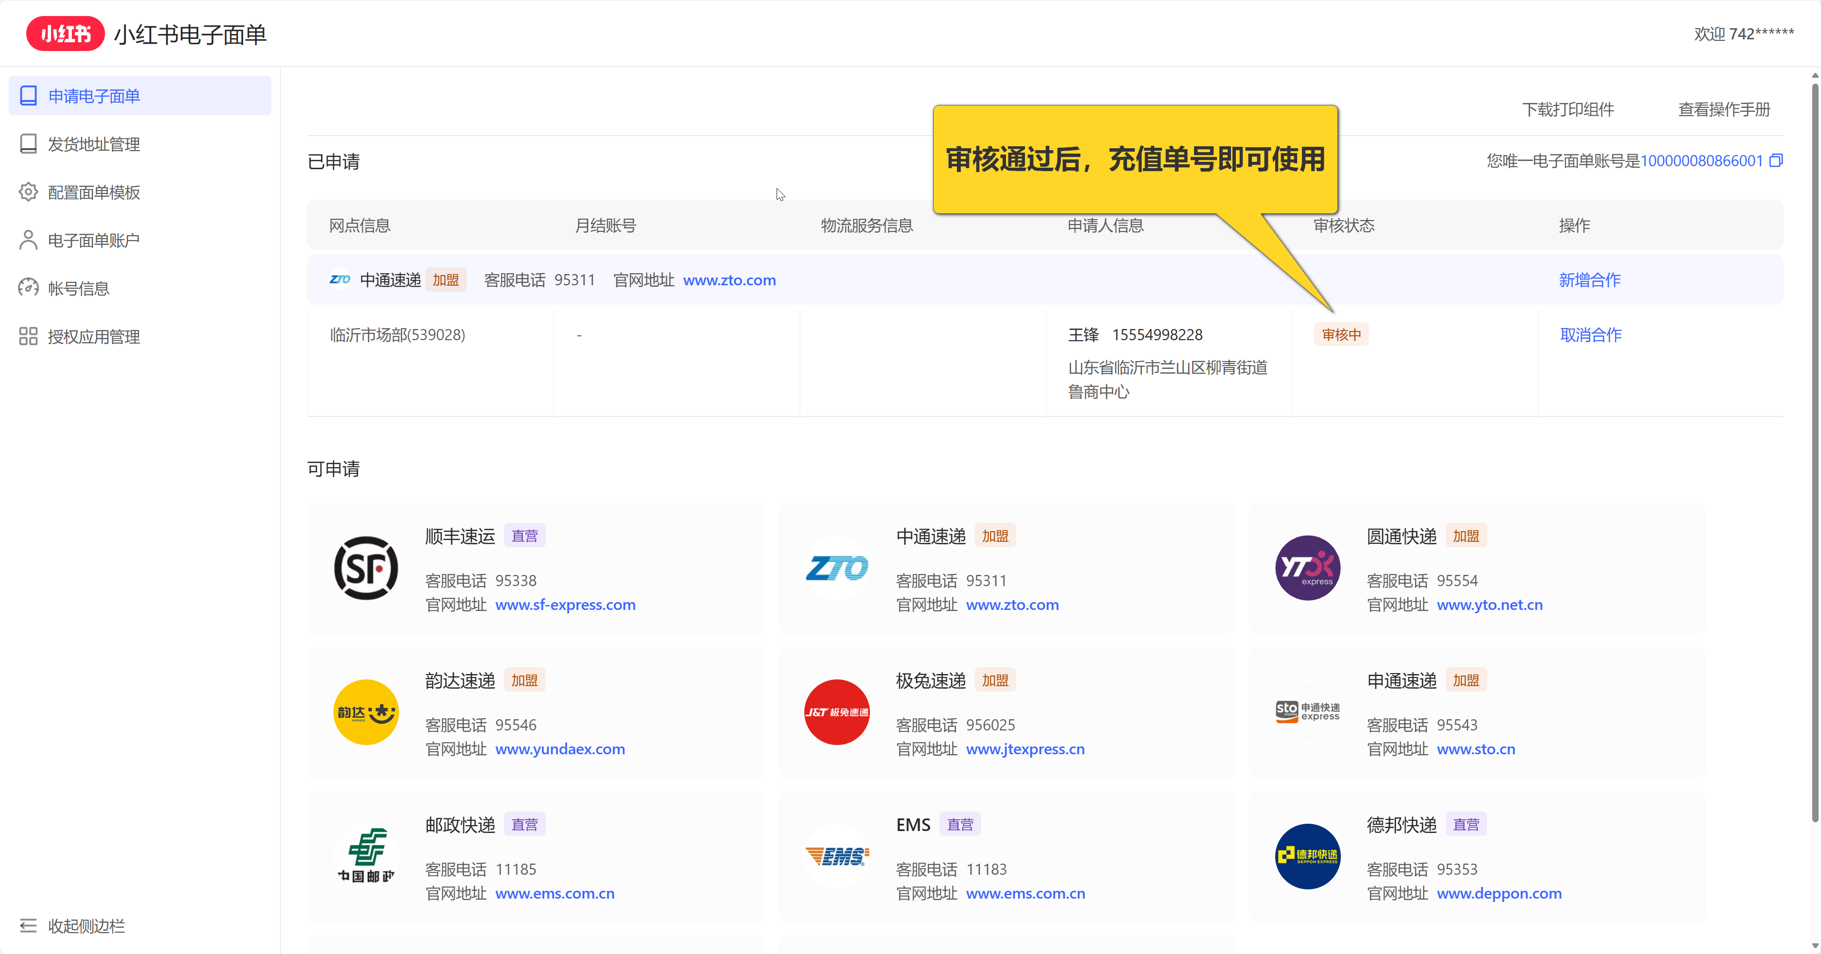Screen dimensions: 1821x954
Task: Open 发货地址管理 in the sidebar
Action: [x=93, y=144]
